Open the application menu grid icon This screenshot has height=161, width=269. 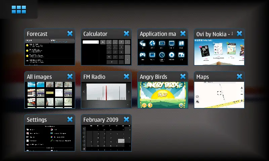[19, 10]
